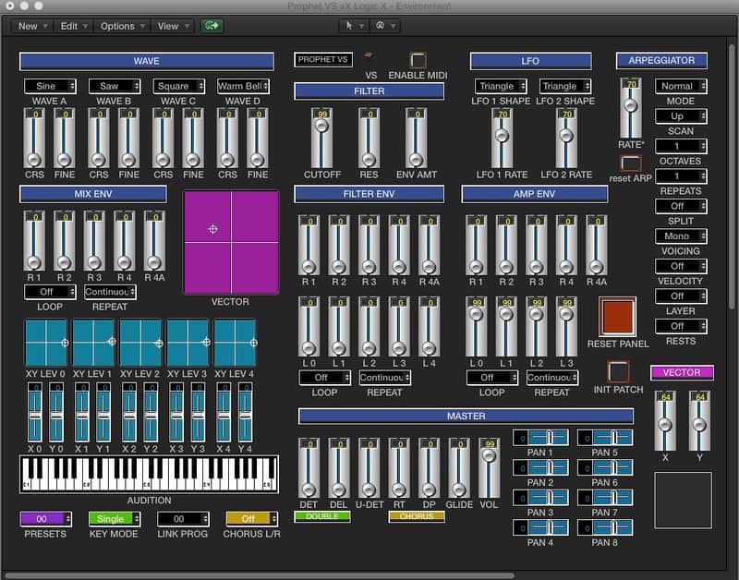Click the red RESET PANEL button

617,317
